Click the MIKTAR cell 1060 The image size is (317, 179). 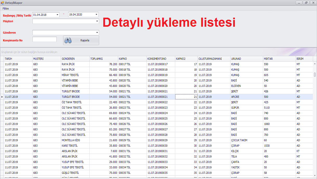(x=279, y=124)
